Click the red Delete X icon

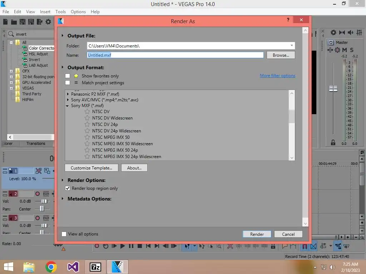coord(230,246)
